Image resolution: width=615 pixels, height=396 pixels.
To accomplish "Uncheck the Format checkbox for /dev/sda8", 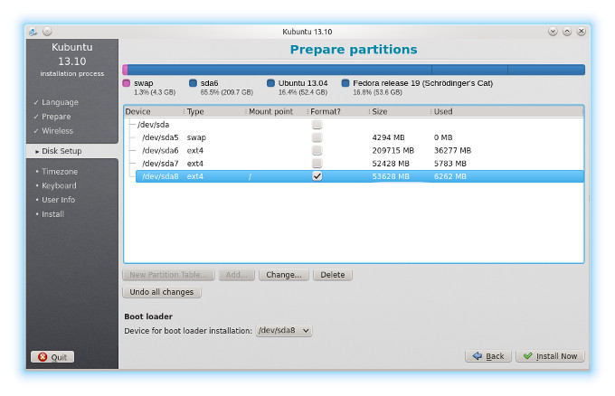I will [317, 176].
